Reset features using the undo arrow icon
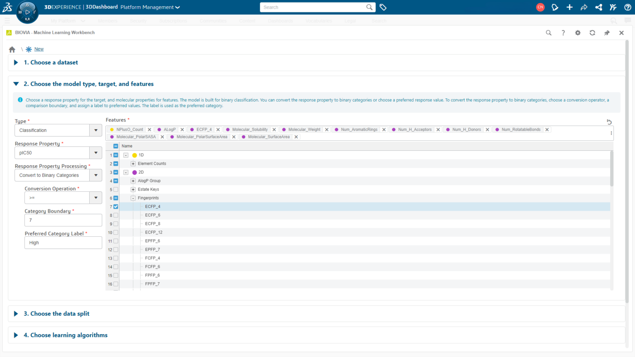Viewport: 635px width, 357px height. coord(609,122)
